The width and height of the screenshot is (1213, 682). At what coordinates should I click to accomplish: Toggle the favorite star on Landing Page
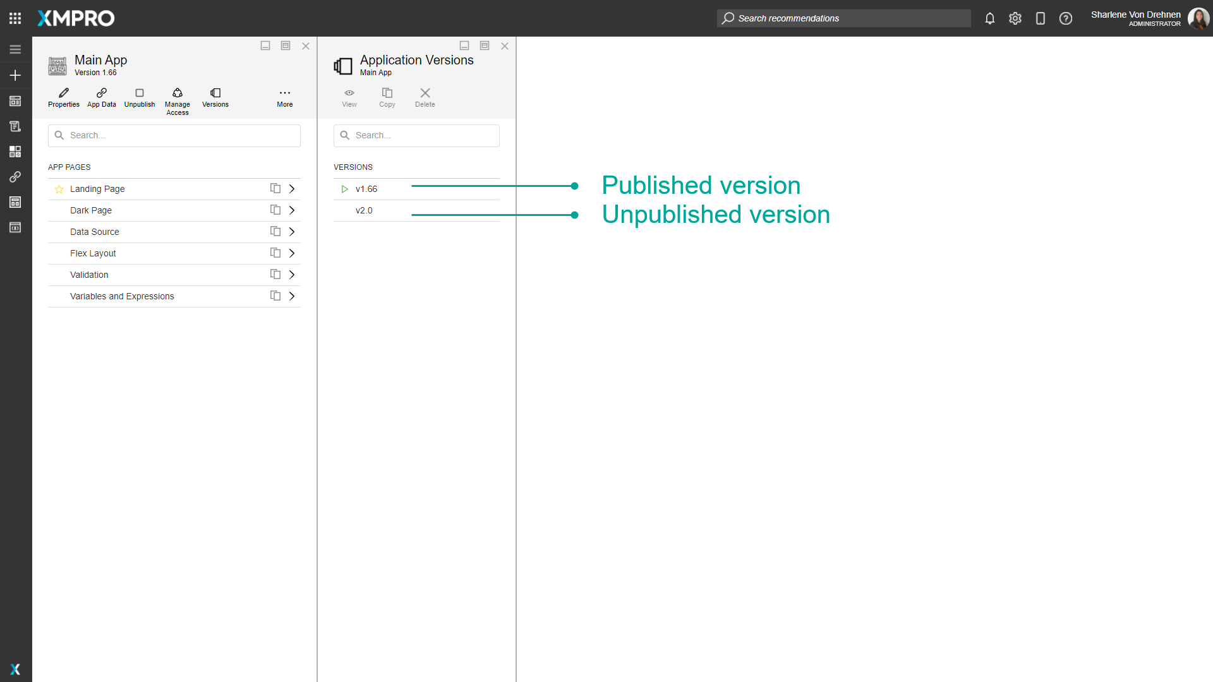pos(59,189)
